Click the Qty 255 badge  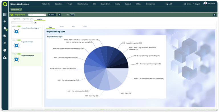coord(72,15)
